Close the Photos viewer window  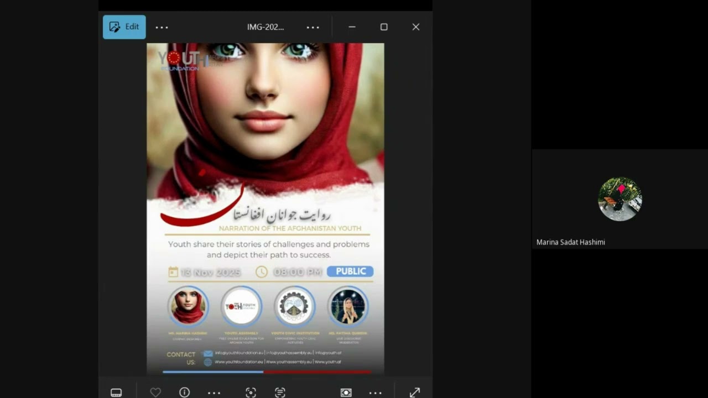coord(416,27)
